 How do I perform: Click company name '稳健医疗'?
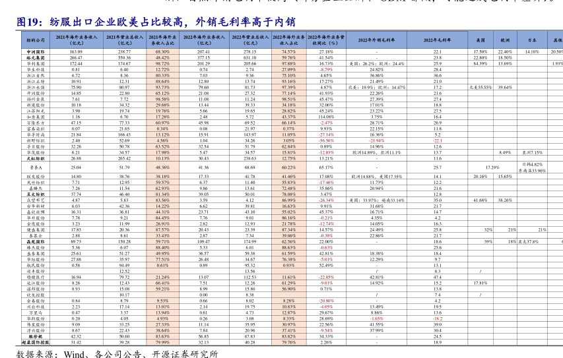(x=36, y=277)
